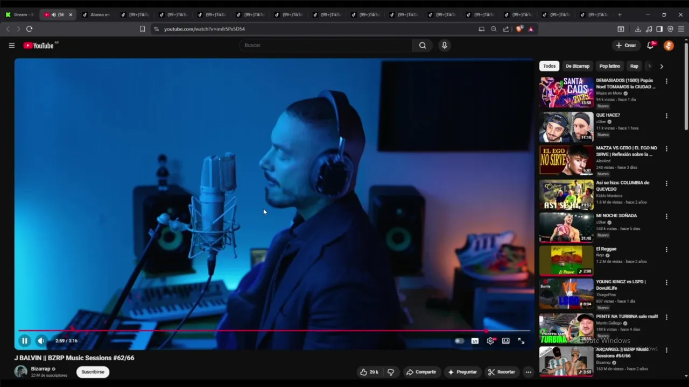
Task: Open options for the Así se hizo COLUMBIA video
Action: pos(666,183)
